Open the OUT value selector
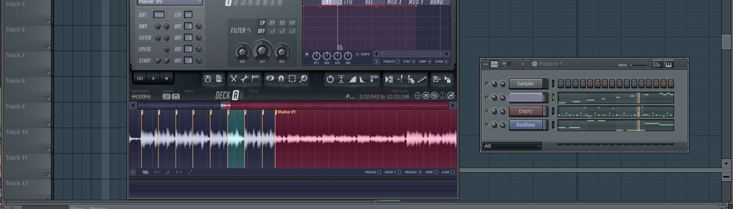This screenshot has height=209, width=733. tap(159, 15)
